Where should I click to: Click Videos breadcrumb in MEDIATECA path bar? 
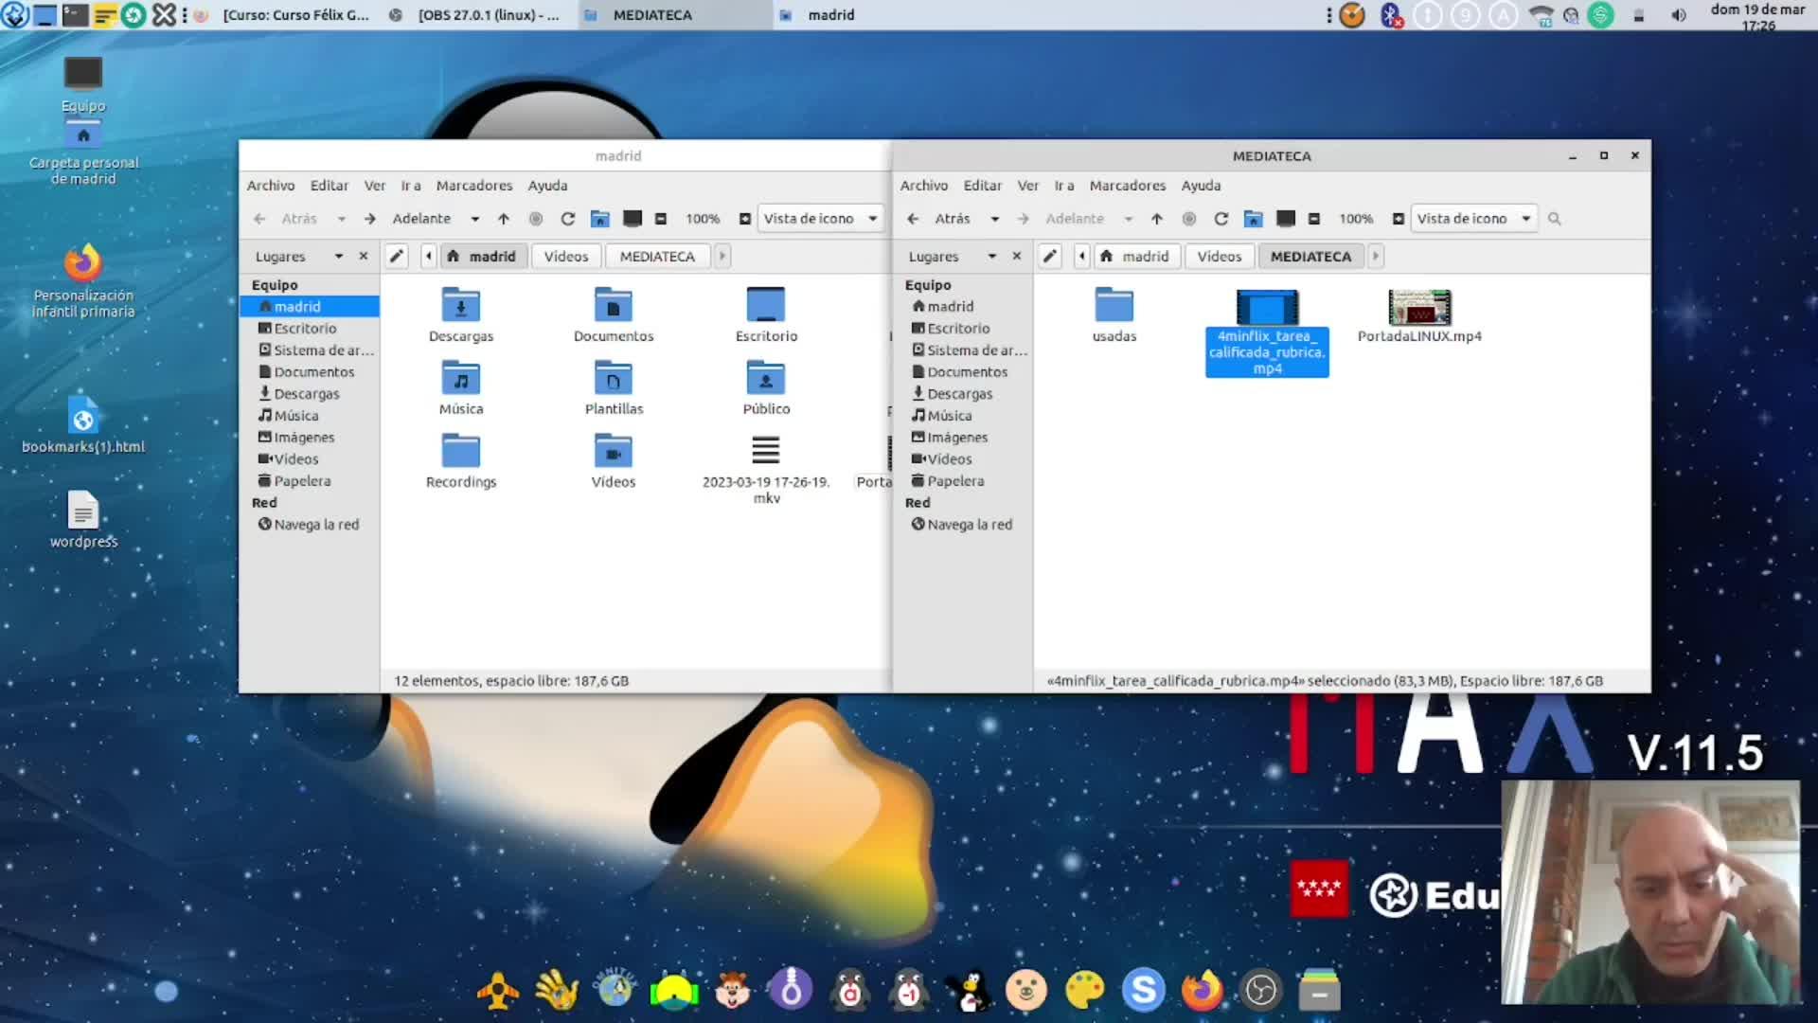pos(1219,256)
